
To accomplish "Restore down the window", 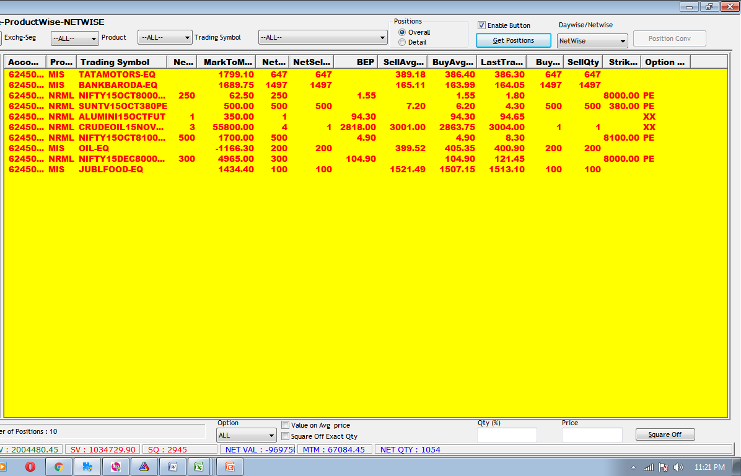I will [709, 7].
